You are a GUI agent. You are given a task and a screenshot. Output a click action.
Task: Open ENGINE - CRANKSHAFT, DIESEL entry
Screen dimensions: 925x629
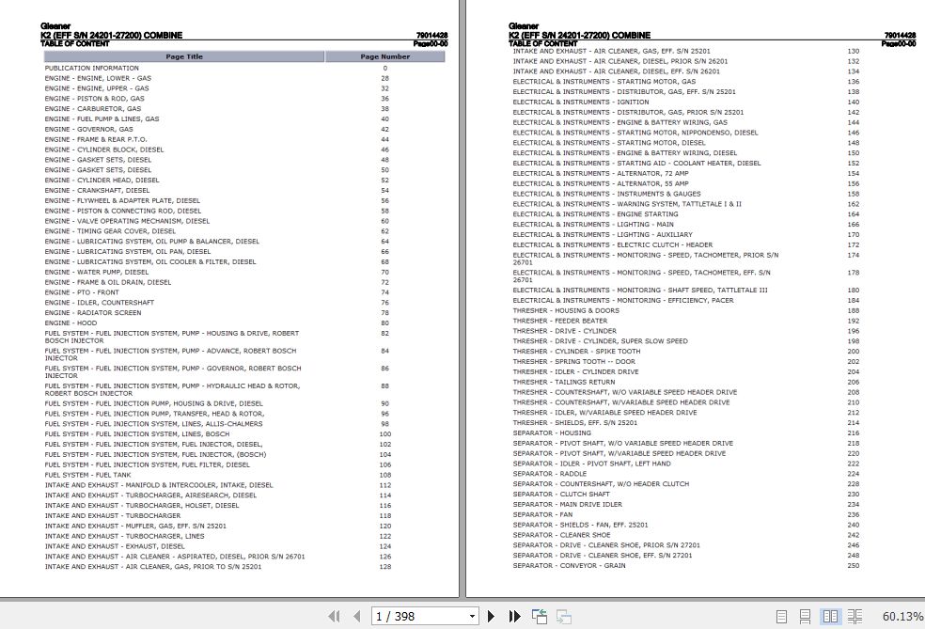tap(98, 190)
